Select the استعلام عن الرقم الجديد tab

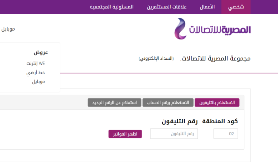(114, 102)
